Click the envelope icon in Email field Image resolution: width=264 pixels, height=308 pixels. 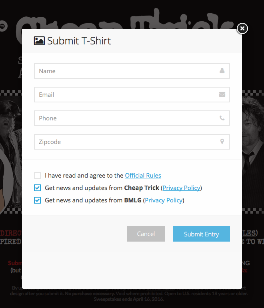(x=222, y=94)
